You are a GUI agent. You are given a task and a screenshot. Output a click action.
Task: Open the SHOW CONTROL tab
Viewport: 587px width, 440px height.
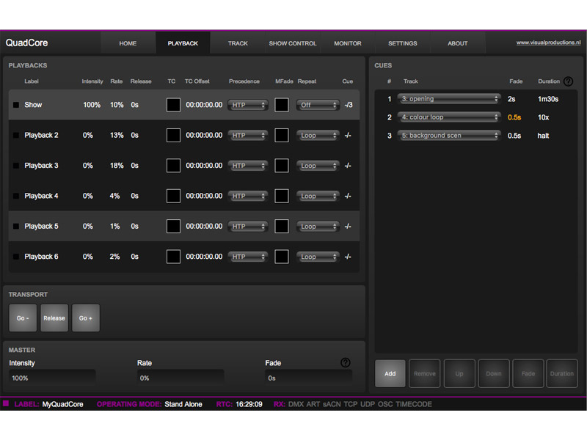(x=292, y=43)
